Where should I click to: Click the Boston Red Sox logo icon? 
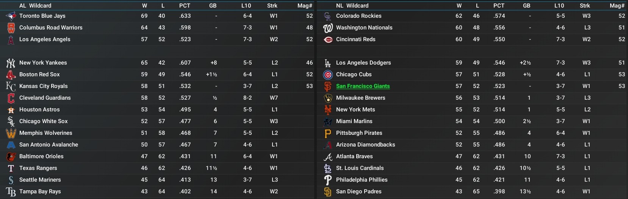coord(11,74)
